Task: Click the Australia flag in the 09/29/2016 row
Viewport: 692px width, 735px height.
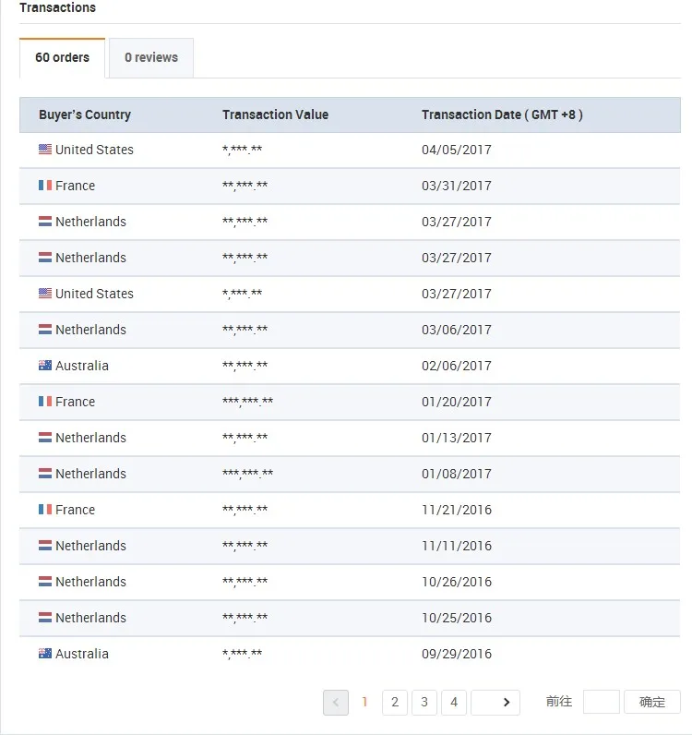Action: [45, 654]
